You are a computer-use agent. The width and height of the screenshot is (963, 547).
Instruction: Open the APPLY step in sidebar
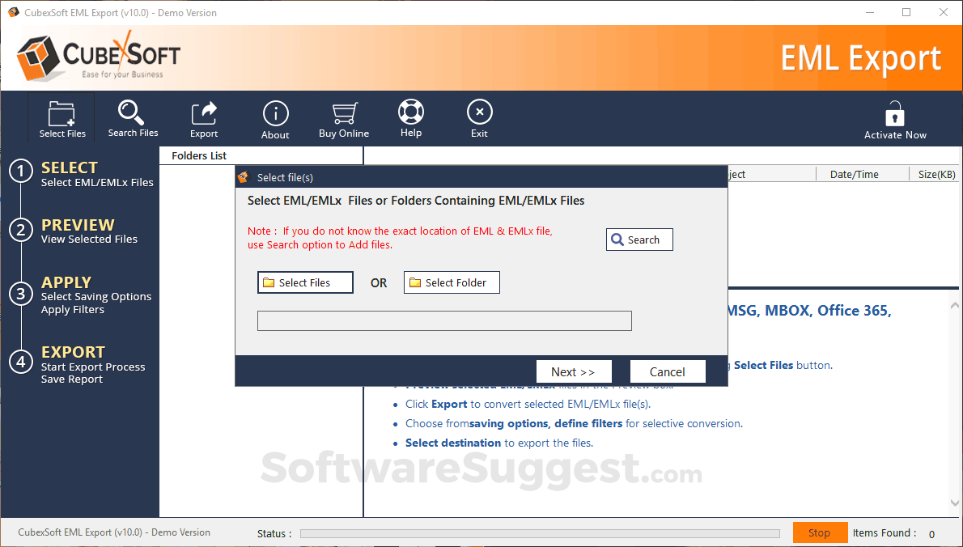click(65, 282)
